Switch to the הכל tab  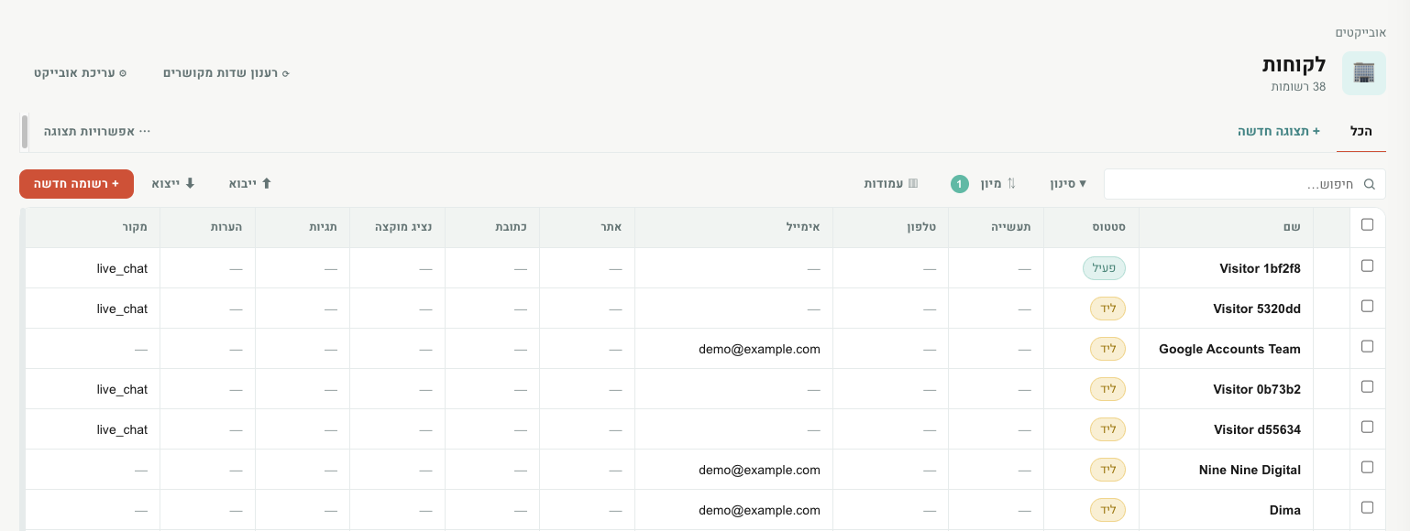pos(1361,132)
